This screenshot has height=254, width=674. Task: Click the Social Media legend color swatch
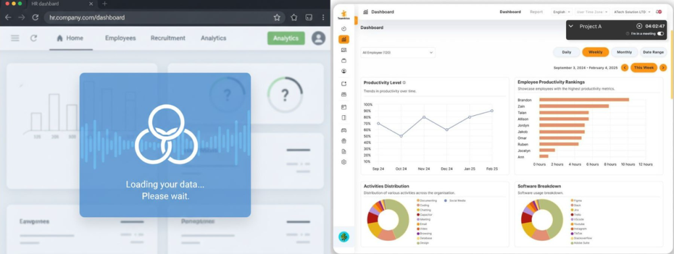click(446, 201)
